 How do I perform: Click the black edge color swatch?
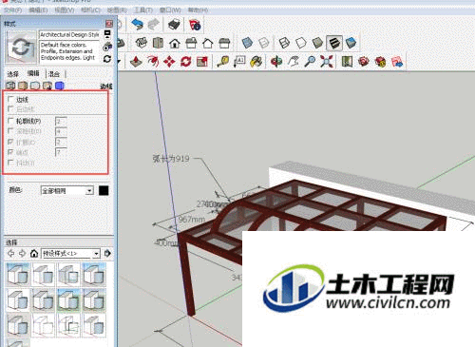pyautogui.click(x=104, y=190)
